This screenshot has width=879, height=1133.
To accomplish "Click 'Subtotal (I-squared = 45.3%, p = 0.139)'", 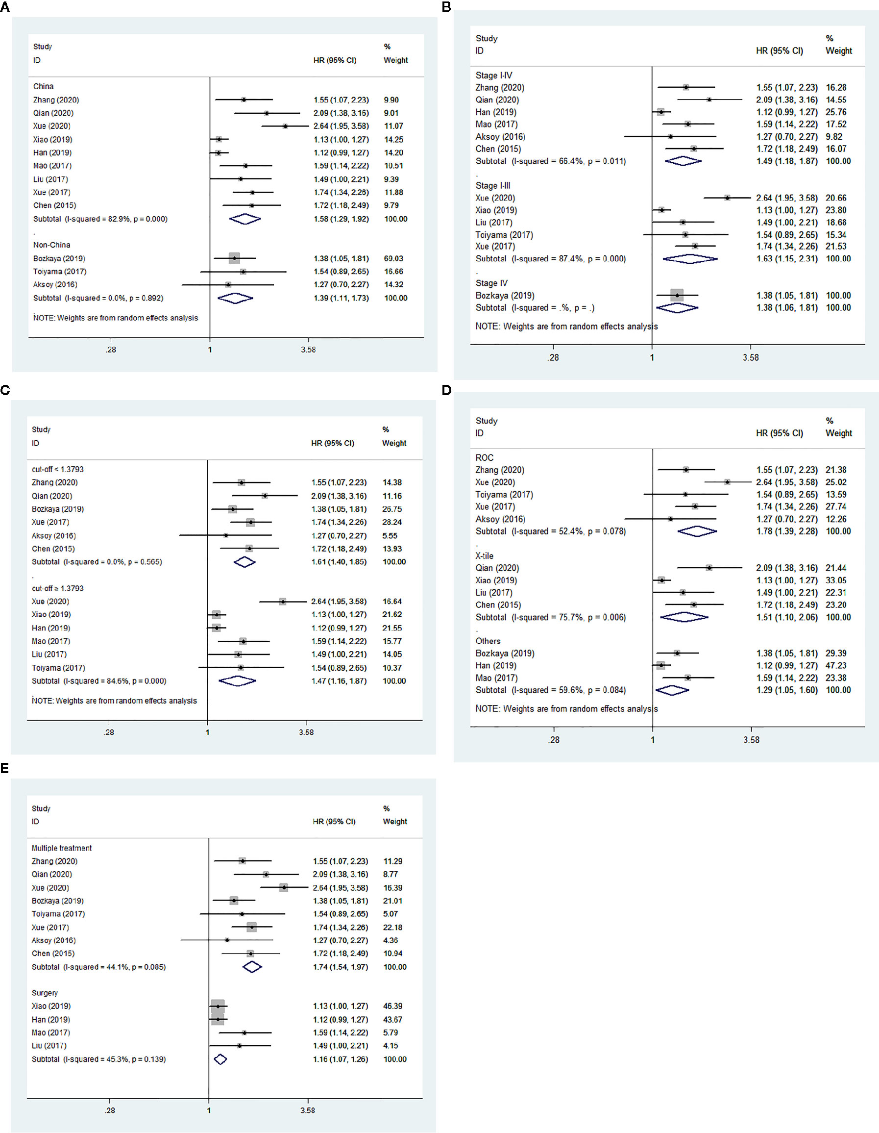I will pyautogui.click(x=98, y=1059).
